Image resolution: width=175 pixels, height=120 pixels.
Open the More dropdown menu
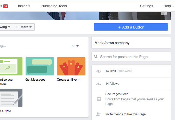click(x=24, y=27)
